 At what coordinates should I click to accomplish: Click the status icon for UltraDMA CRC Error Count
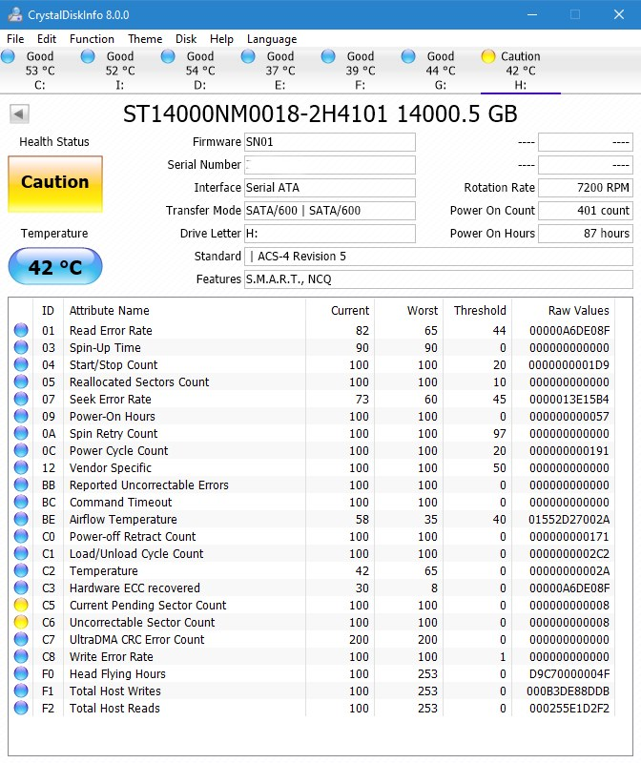(x=21, y=639)
